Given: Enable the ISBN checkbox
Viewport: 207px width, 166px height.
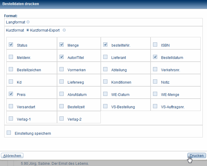Looking at the screenshot, I should pyautogui.click(x=155, y=45).
